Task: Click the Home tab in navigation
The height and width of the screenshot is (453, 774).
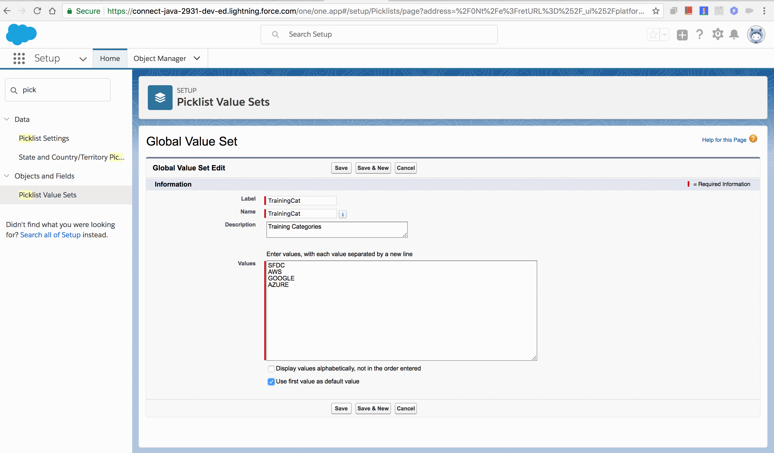Action: coord(109,58)
